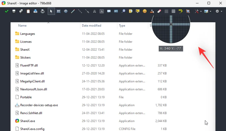Select the Step number 001 tool

point(116,11)
